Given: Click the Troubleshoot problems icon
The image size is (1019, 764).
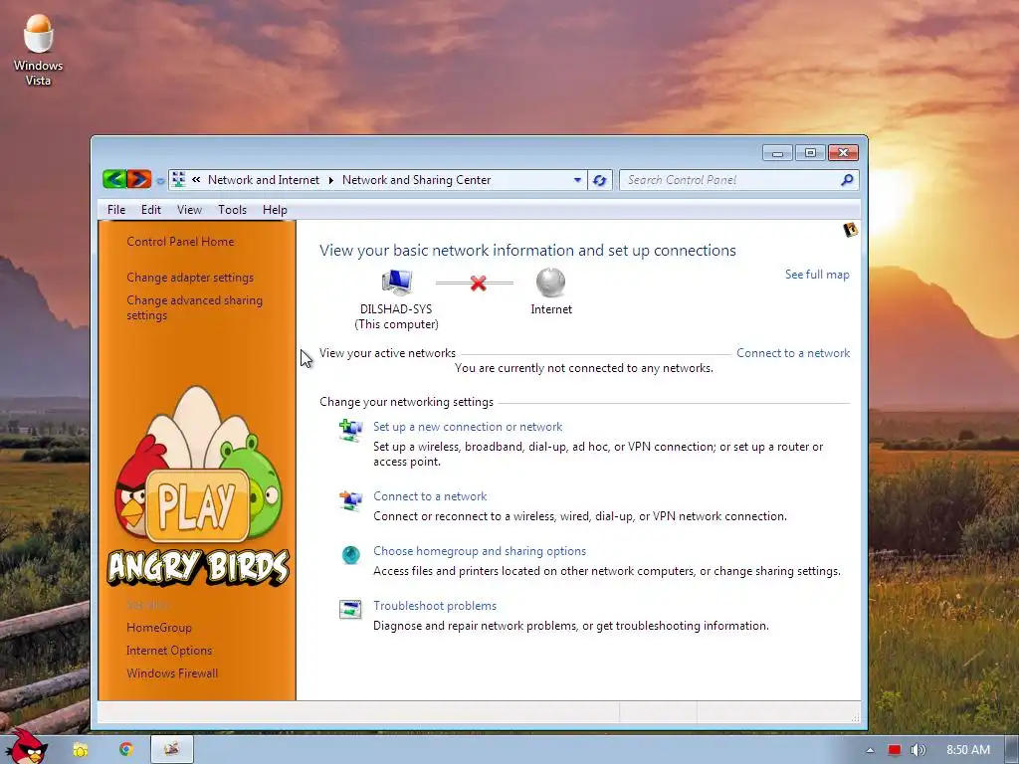Looking at the screenshot, I should (350, 610).
